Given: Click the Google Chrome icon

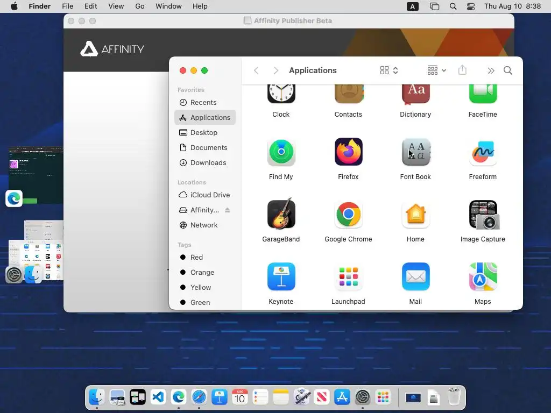Looking at the screenshot, I should click(349, 214).
